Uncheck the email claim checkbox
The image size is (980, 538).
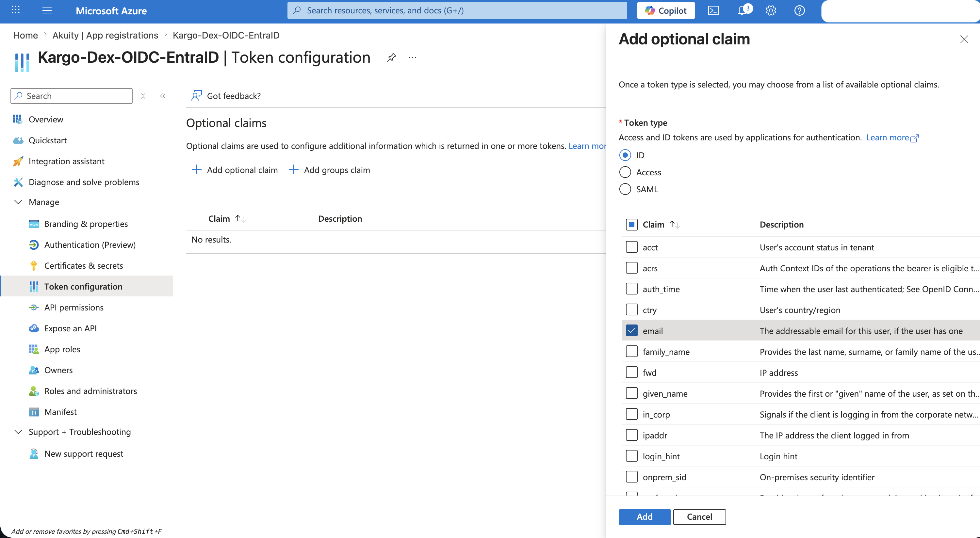(631, 331)
